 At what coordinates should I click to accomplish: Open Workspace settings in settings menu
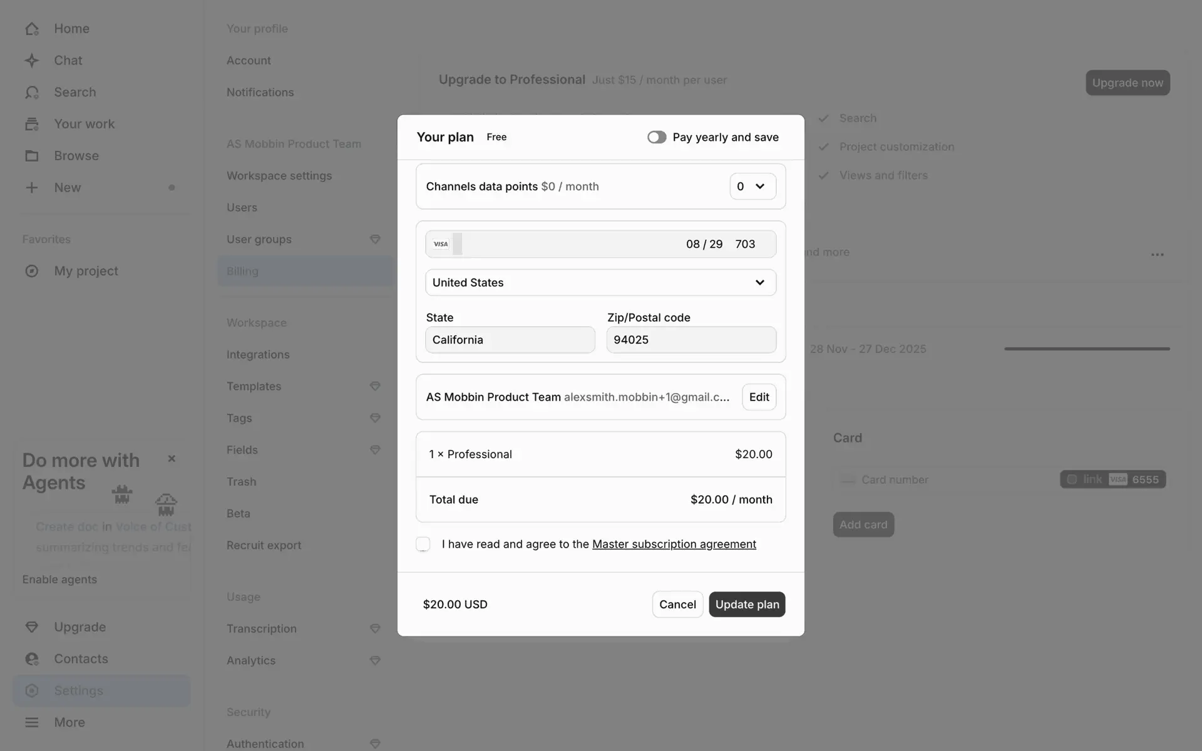pos(279,176)
